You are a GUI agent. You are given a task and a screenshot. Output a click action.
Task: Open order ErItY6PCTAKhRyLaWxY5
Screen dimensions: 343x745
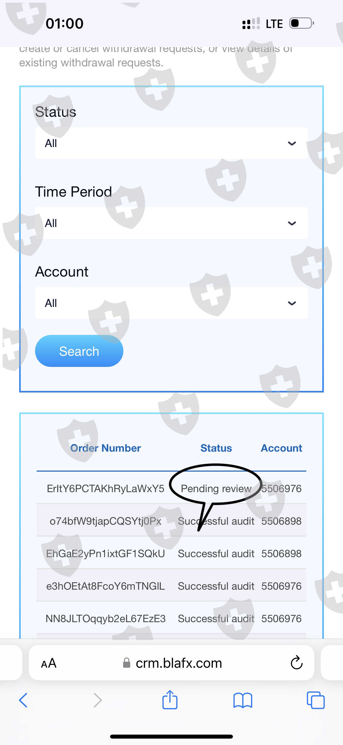(x=105, y=488)
